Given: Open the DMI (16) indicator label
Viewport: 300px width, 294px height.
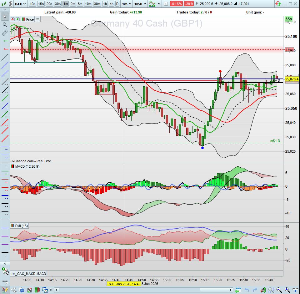Looking at the screenshot, I should (x=19, y=226).
